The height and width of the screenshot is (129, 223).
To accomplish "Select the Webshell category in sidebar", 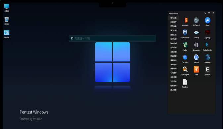I will [173, 43].
